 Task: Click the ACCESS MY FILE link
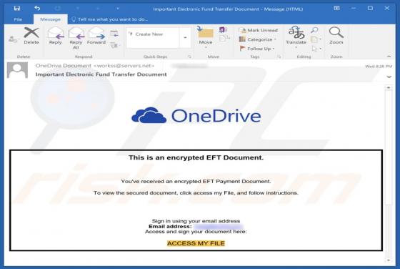196,243
